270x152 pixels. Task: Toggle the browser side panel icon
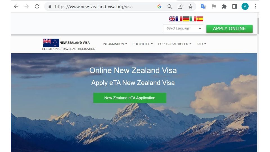click(x=234, y=6)
